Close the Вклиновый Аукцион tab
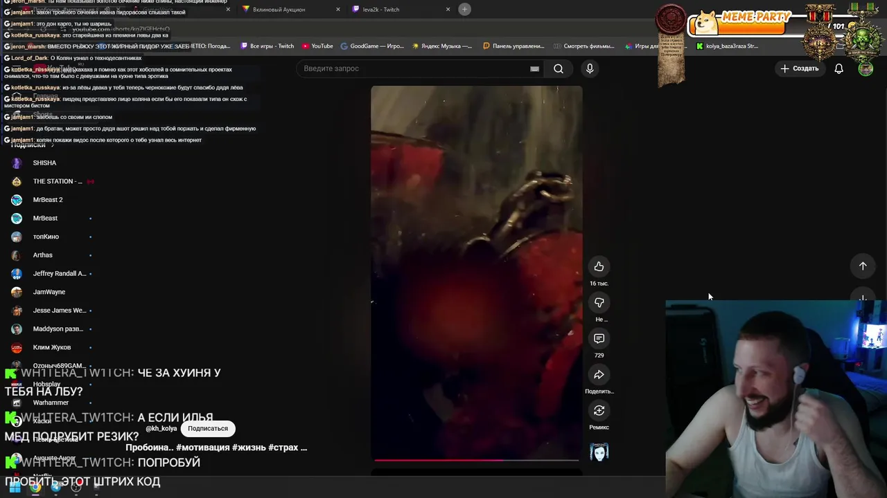This screenshot has width=887, height=498. click(338, 10)
